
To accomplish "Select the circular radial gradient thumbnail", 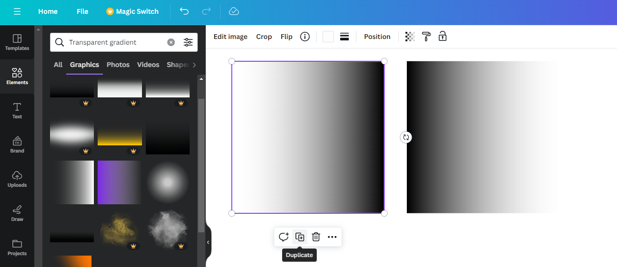I will (168, 182).
